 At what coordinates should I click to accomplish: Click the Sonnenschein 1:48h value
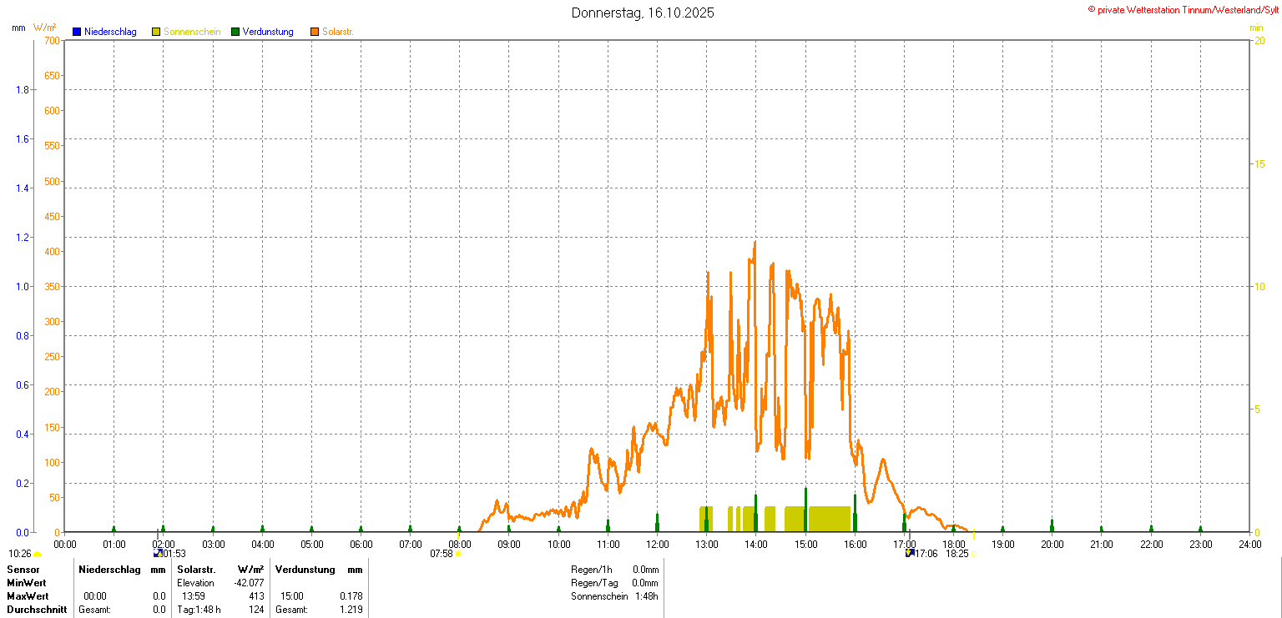[646, 596]
